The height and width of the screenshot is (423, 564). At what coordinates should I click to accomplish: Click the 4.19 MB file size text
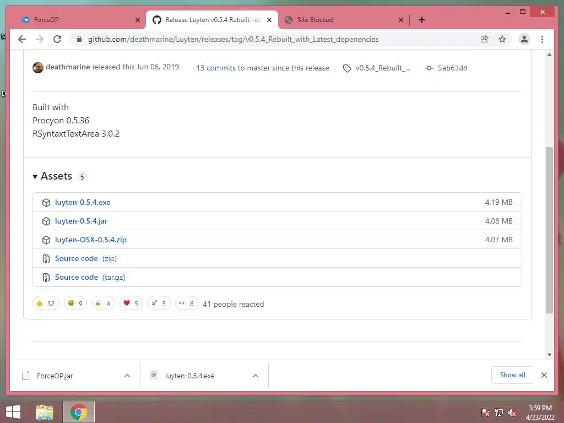498,202
